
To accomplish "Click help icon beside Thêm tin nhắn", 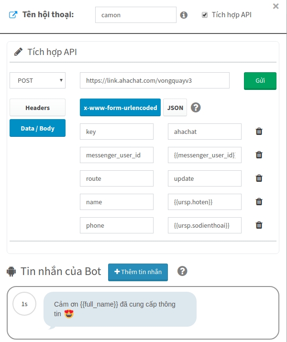I will tap(182, 271).
